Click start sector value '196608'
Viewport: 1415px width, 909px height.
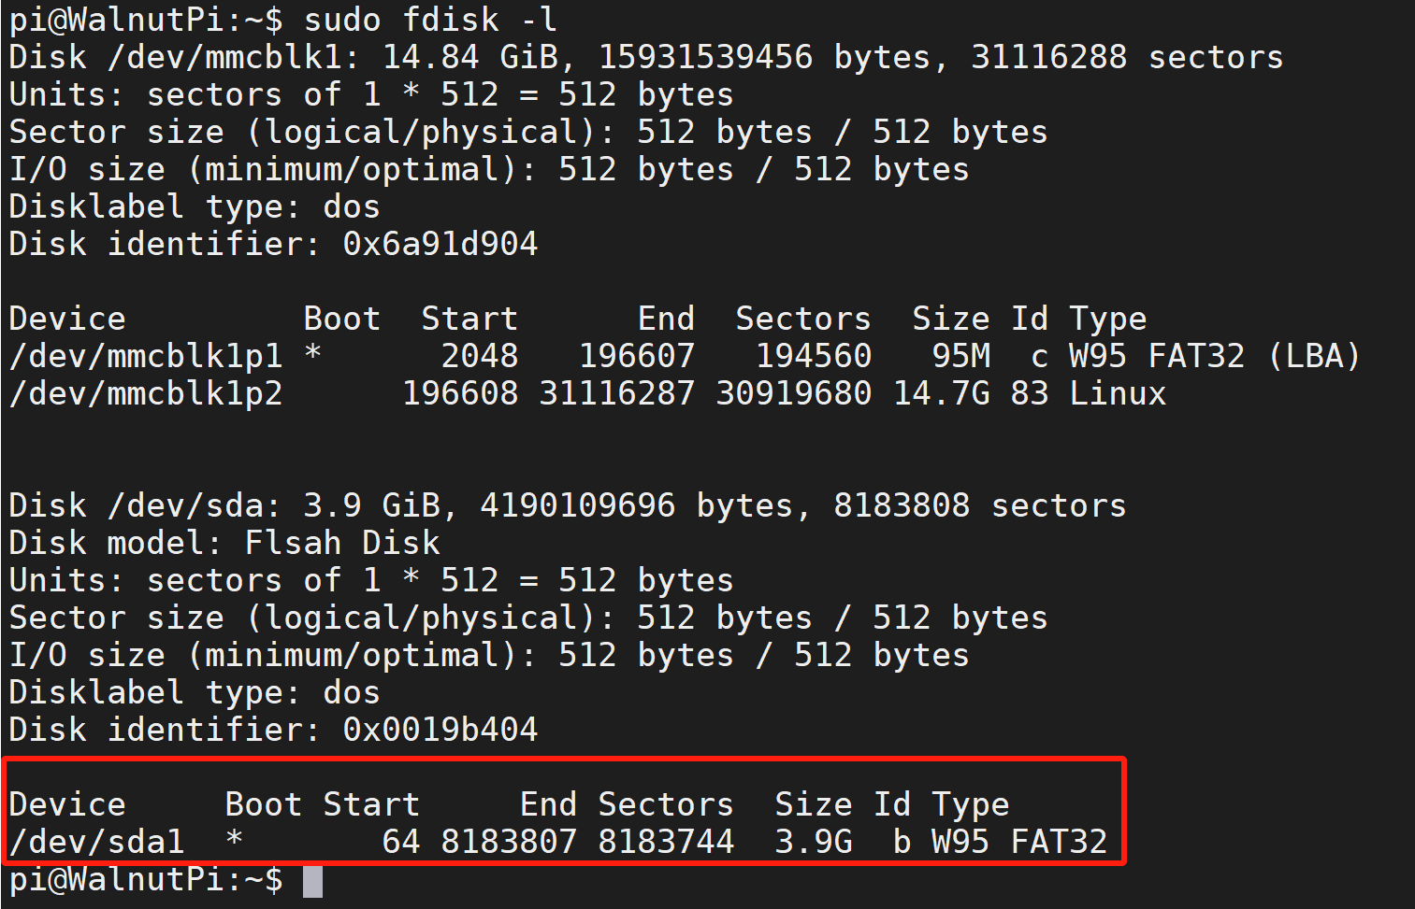click(x=460, y=393)
